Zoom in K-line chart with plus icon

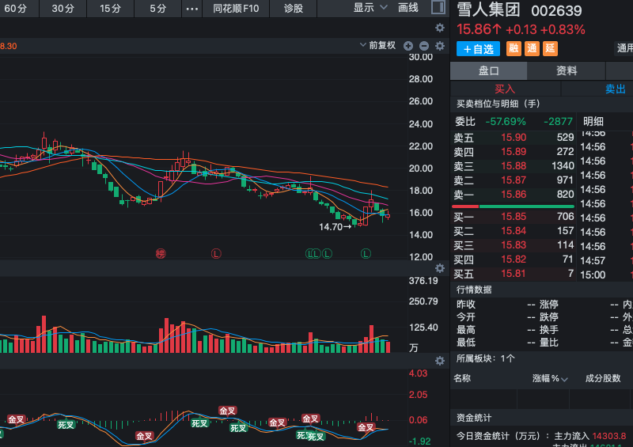(x=408, y=46)
